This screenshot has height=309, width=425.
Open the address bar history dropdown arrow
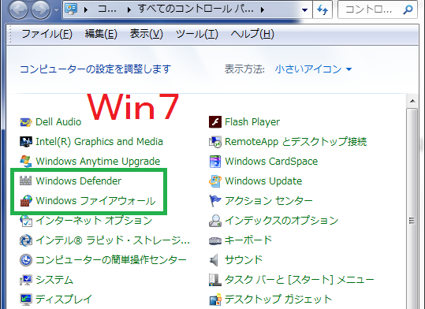tap(304, 10)
